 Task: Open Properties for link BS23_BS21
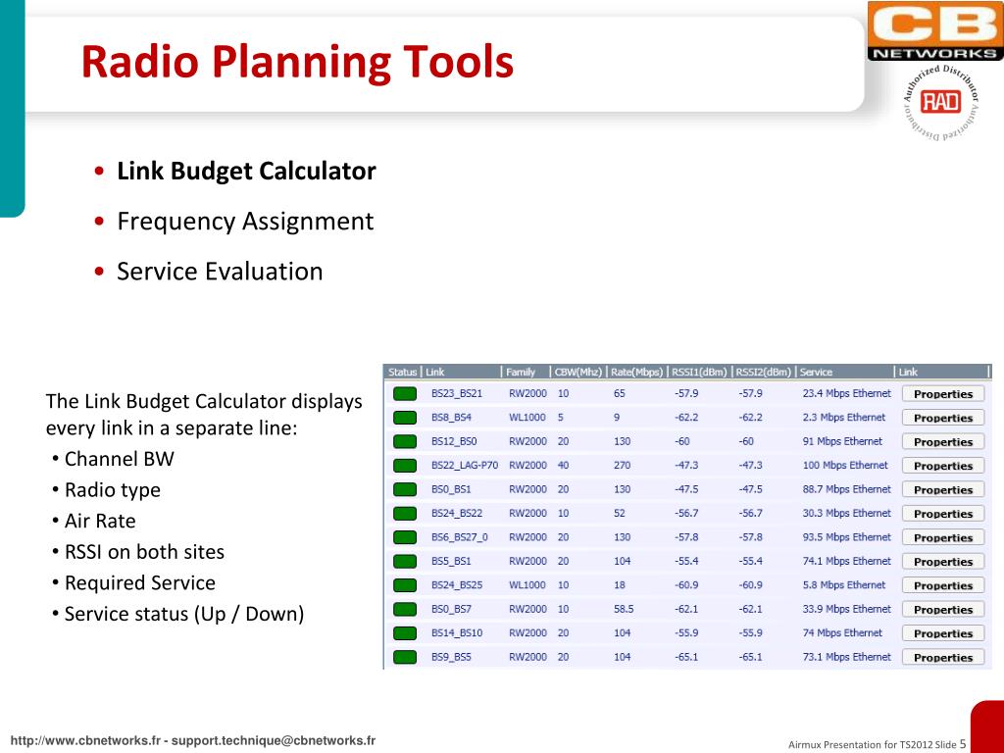pos(942,394)
